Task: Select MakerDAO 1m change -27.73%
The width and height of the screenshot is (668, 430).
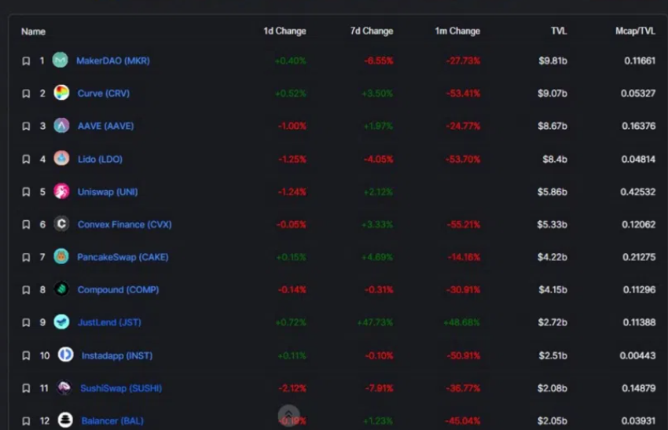Action: [x=463, y=61]
